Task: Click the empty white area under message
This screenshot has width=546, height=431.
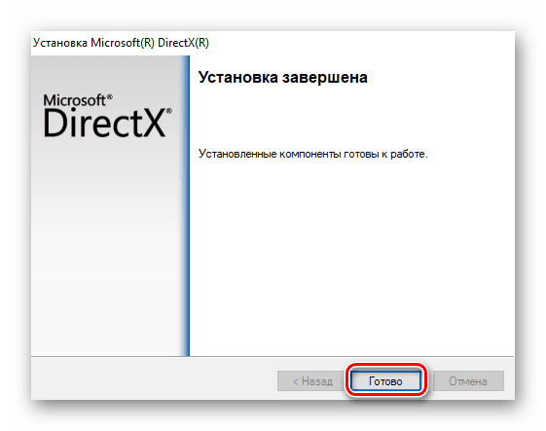Action: click(x=351, y=258)
